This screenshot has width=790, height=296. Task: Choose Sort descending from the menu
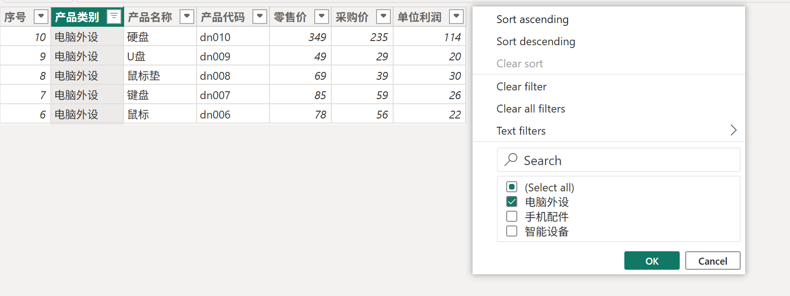pos(536,41)
